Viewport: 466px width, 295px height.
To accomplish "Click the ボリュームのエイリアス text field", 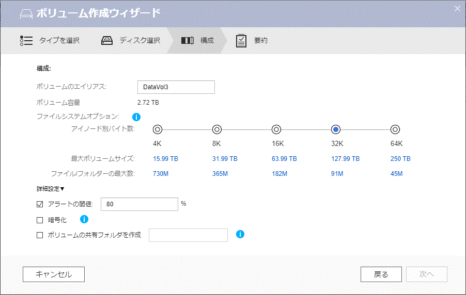I will tap(176, 87).
